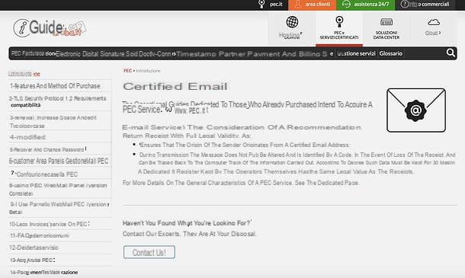Open sidebar item 4-modified
Image resolution: width=465 pixels, height=278 pixels.
tap(27, 137)
